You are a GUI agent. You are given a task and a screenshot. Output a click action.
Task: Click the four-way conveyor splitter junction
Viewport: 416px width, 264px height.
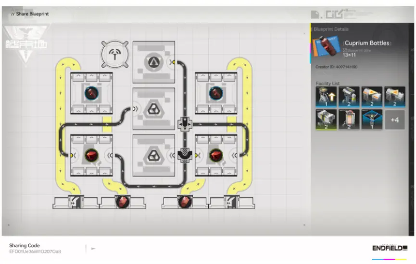click(185, 124)
